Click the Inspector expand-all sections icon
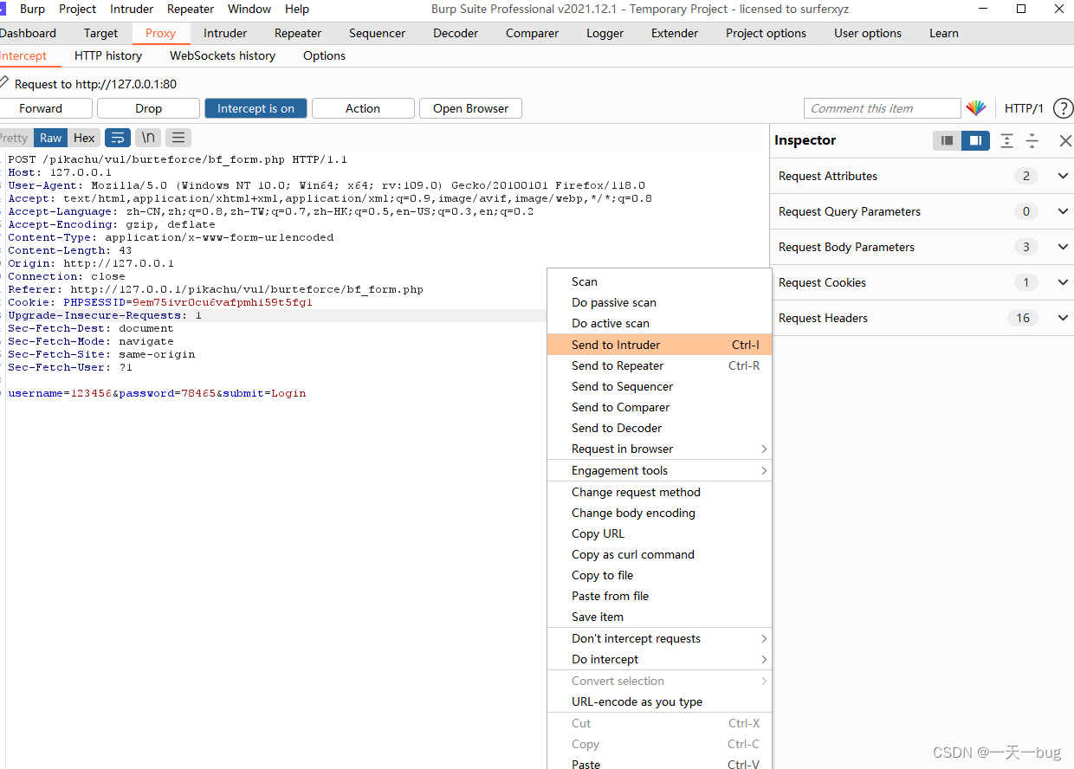The image size is (1074, 769). pos(1006,140)
